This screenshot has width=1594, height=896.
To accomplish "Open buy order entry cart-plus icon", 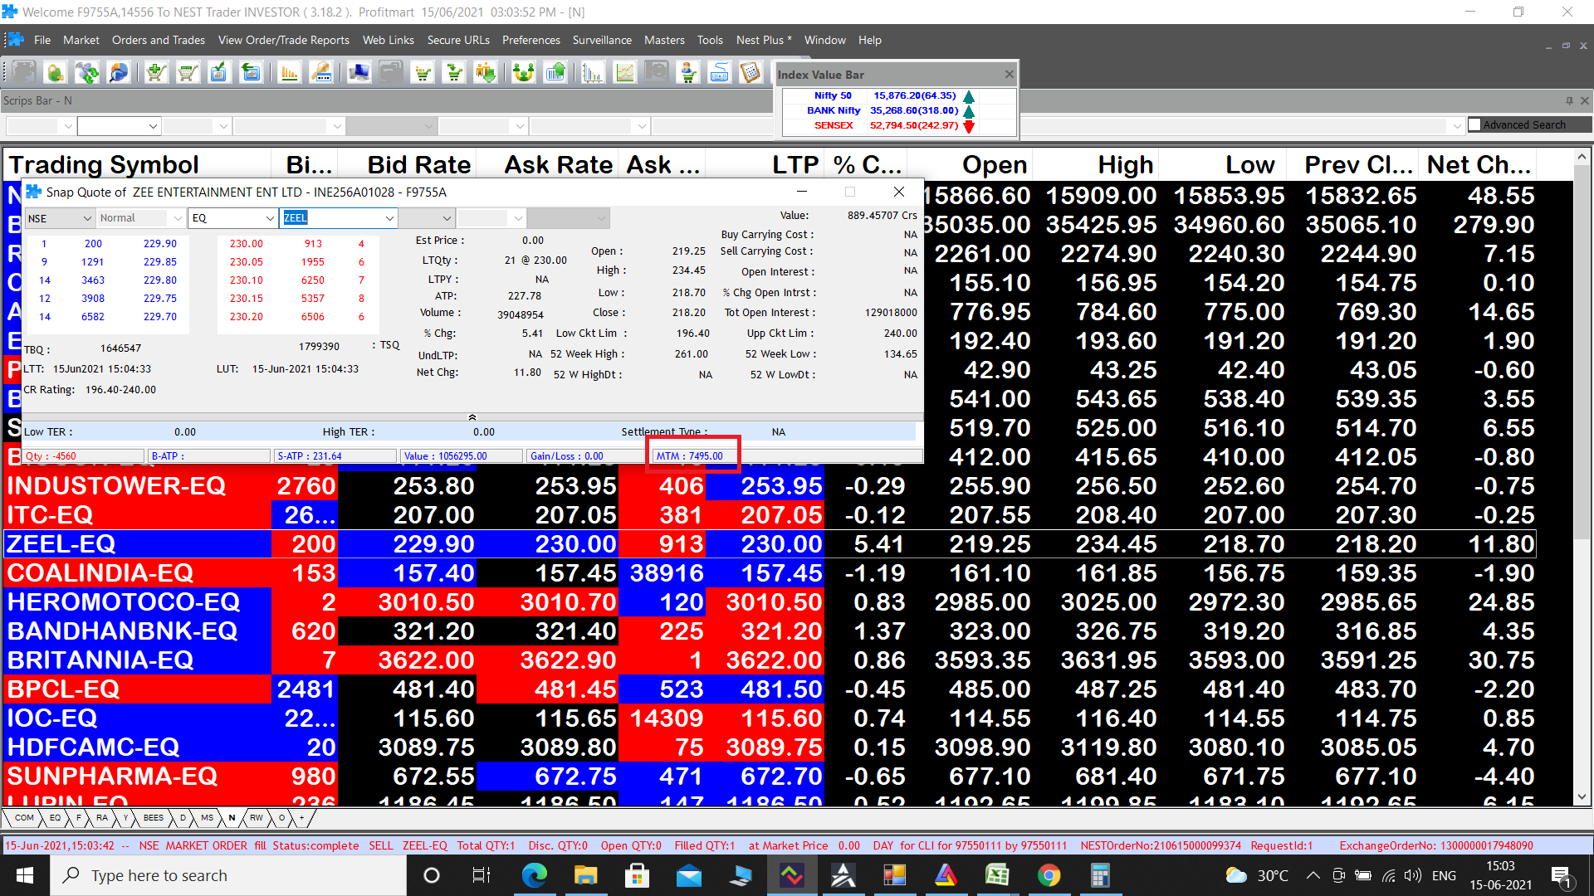I will pyautogui.click(x=155, y=73).
